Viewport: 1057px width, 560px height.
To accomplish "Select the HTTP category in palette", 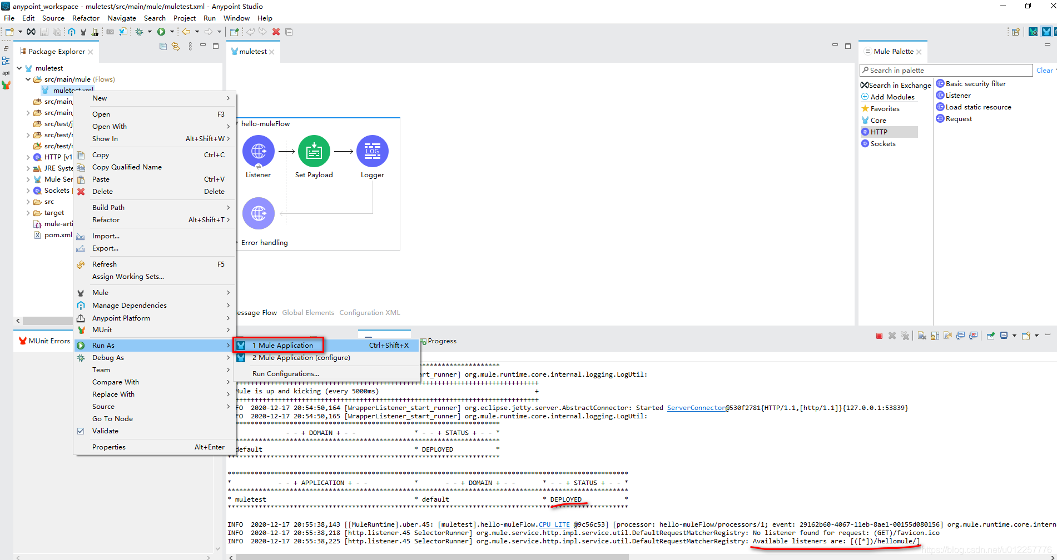I will [889, 132].
